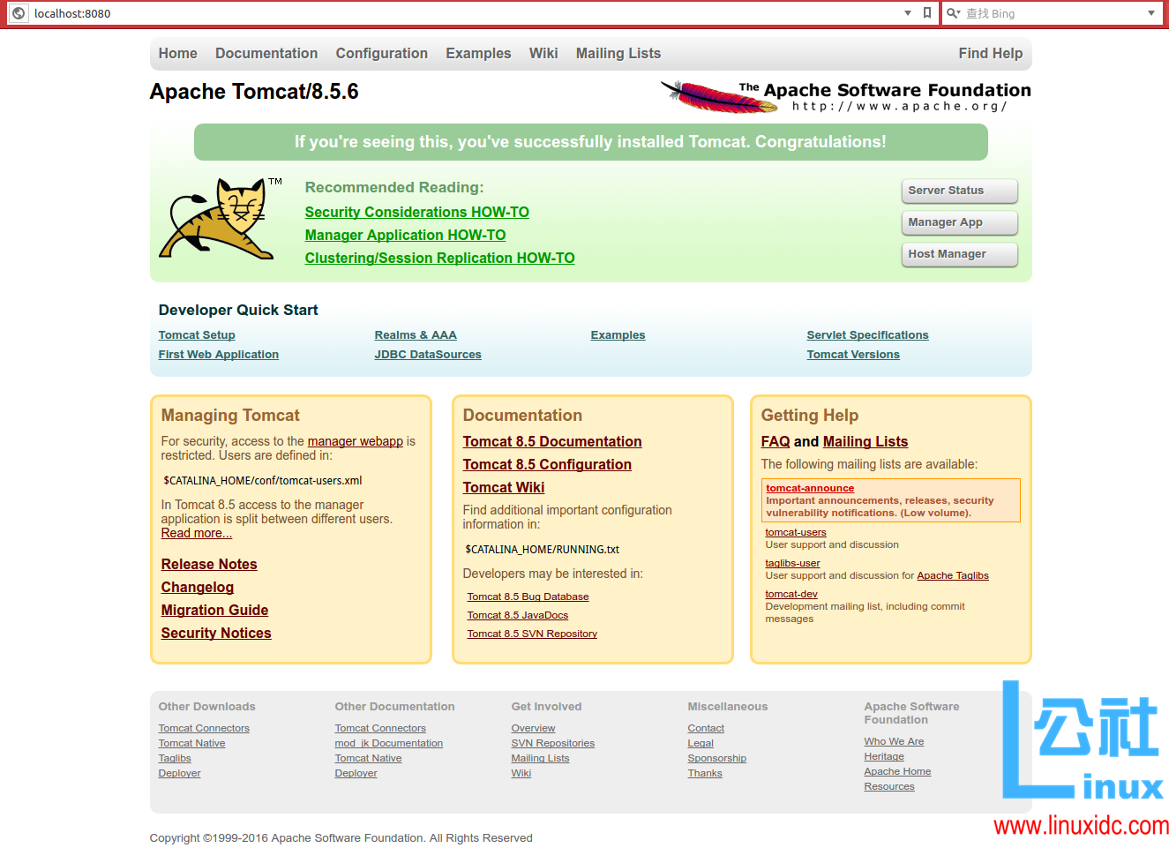Click the globe site identity icon
The height and width of the screenshot is (848, 1169).
[19, 13]
